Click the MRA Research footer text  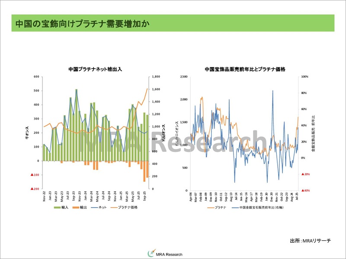pos(172,254)
